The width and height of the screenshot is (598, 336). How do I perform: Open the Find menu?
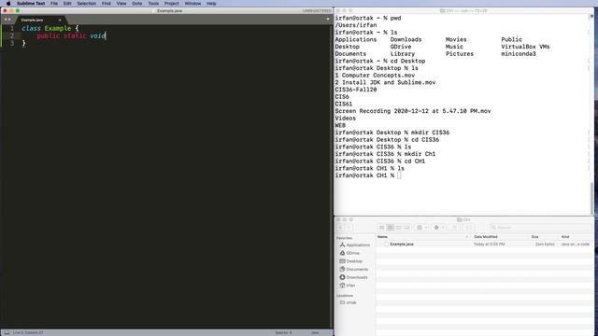106,4
